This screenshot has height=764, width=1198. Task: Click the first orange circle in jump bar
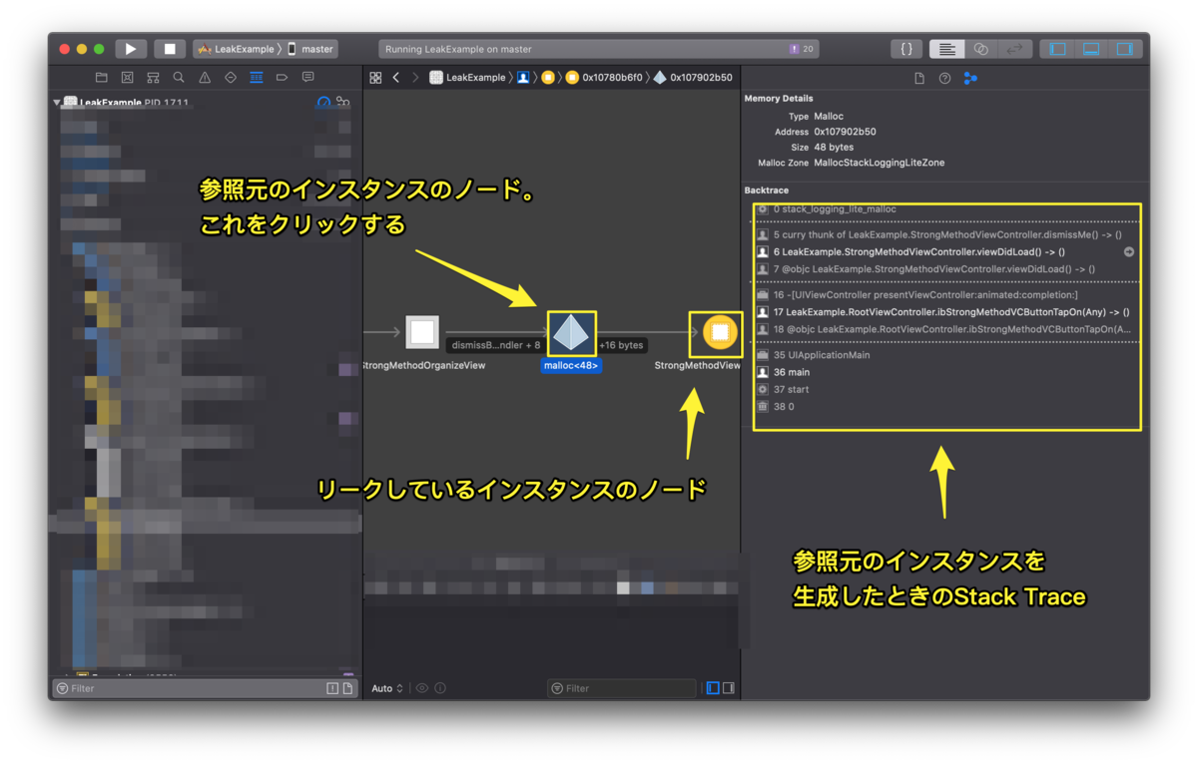(x=547, y=77)
